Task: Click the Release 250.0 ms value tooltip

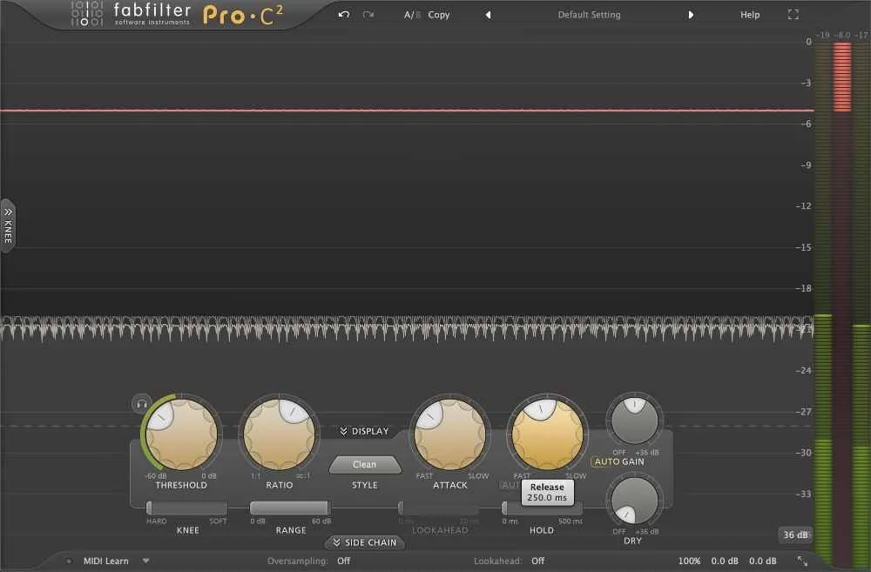Action: 547,492
